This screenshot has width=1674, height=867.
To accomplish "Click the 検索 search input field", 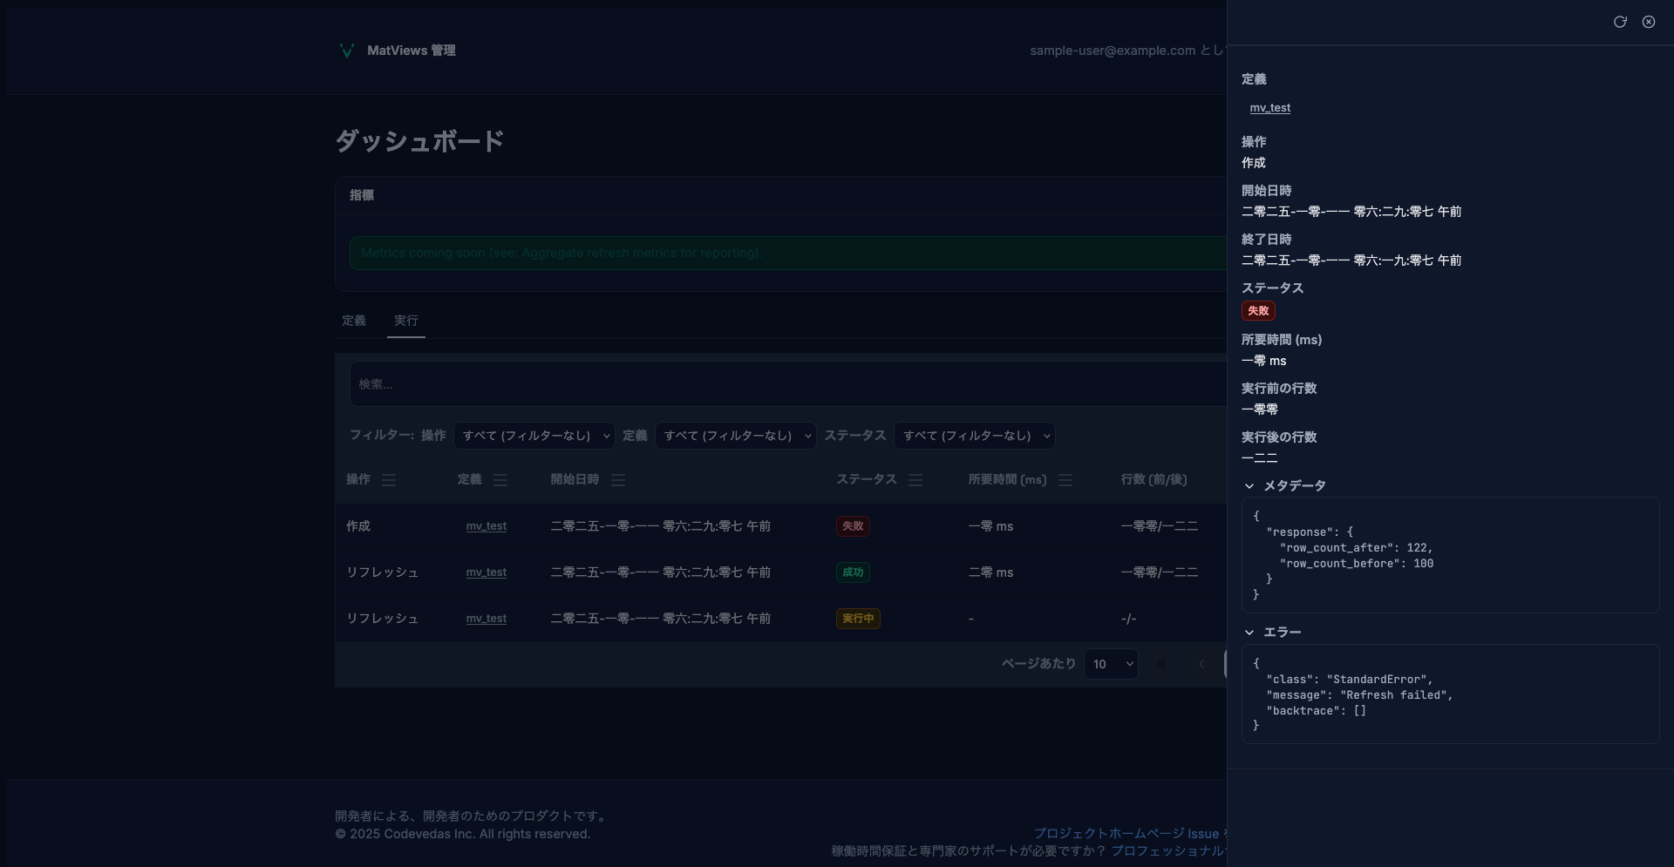I will [785, 384].
